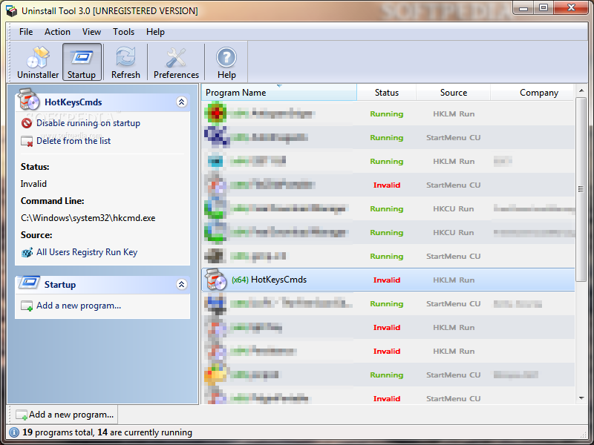Click the Invalid value under Status label
Image resolution: width=594 pixels, height=445 pixels.
click(33, 184)
